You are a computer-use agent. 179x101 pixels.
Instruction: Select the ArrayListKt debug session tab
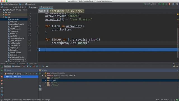pyautogui.click(x=32, y=63)
